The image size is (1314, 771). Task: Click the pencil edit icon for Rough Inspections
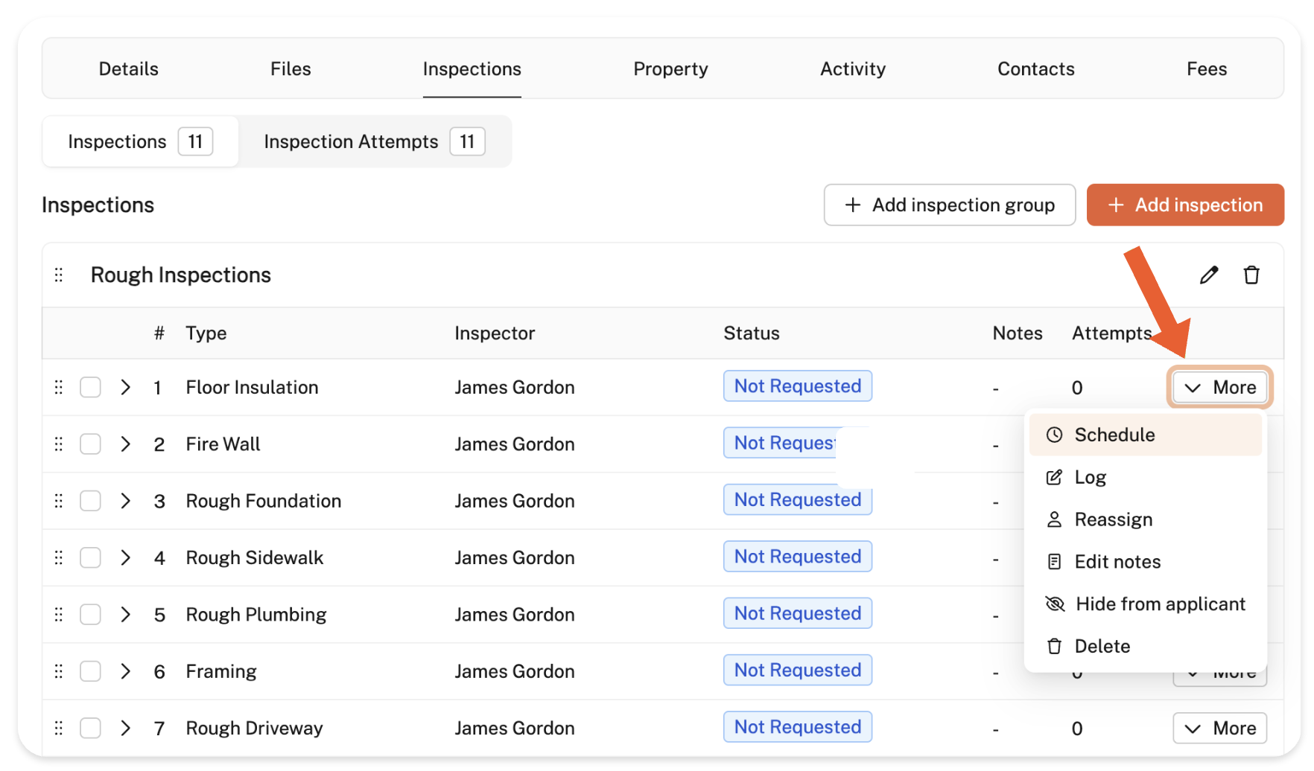coord(1208,275)
